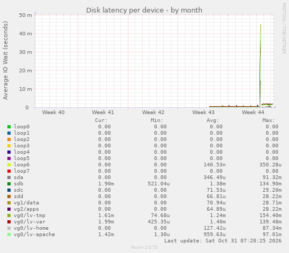Screen dimensions: 289x253
Task: Select the 'vg1/data' legend label
Action: pyautogui.click(x=26, y=203)
